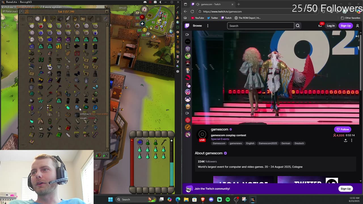Open YouTube bookmark in favorites bar
The height and width of the screenshot is (204, 363).
pyautogui.click(x=197, y=18)
